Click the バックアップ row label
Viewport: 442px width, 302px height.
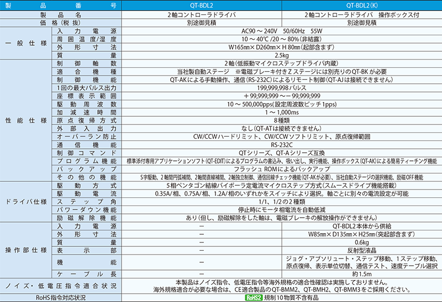(x=87, y=169)
